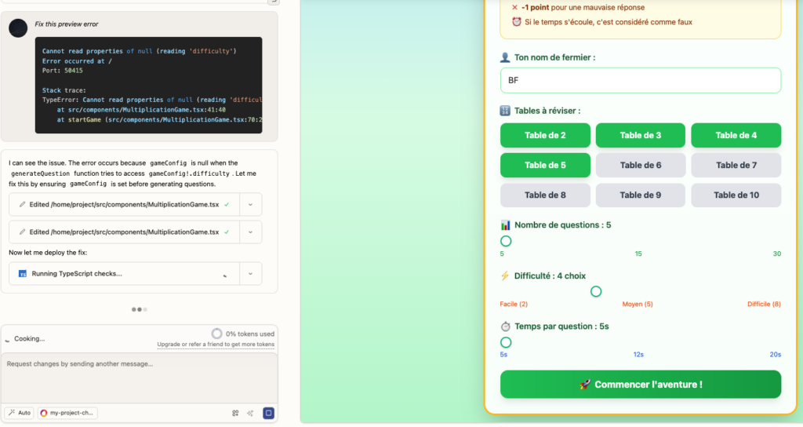Click the tokens used circular progress icon

[217, 334]
